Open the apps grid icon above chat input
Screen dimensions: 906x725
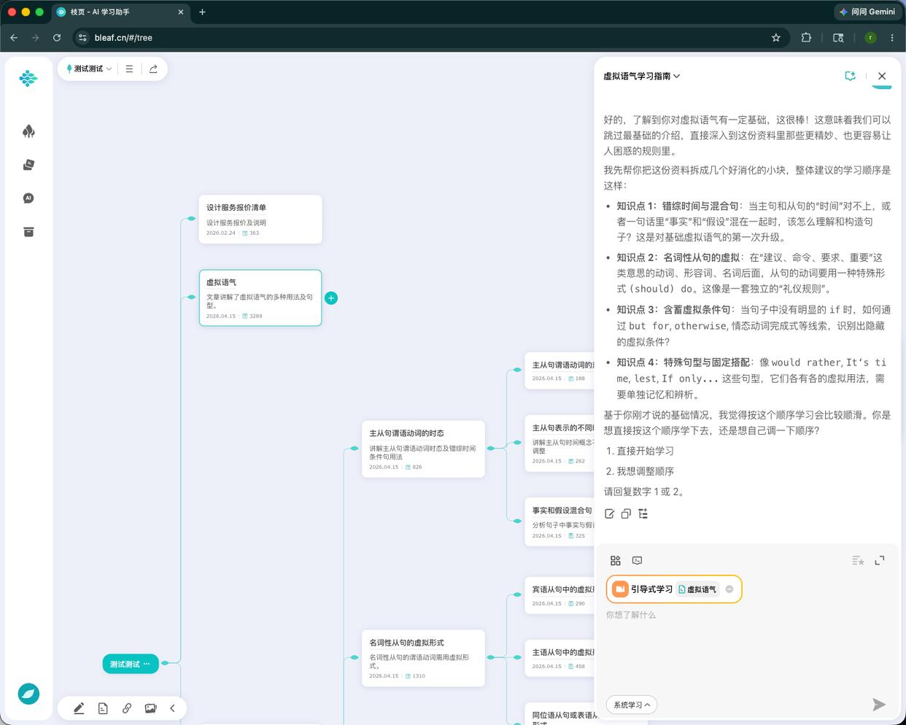pyautogui.click(x=616, y=560)
